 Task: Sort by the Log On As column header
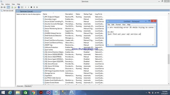pyautogui.click(x=99, y=14)
